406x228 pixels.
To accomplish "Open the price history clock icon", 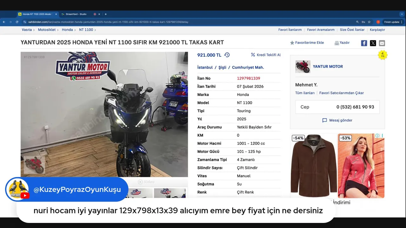I will tap(227, 55).
